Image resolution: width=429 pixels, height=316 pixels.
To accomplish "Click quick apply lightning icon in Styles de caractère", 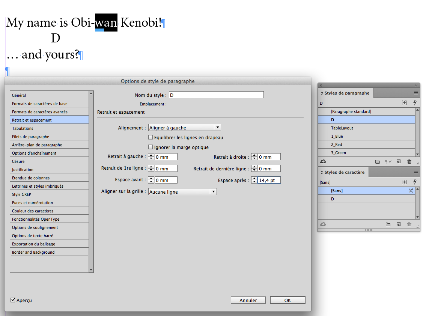I will click(415, 182).
